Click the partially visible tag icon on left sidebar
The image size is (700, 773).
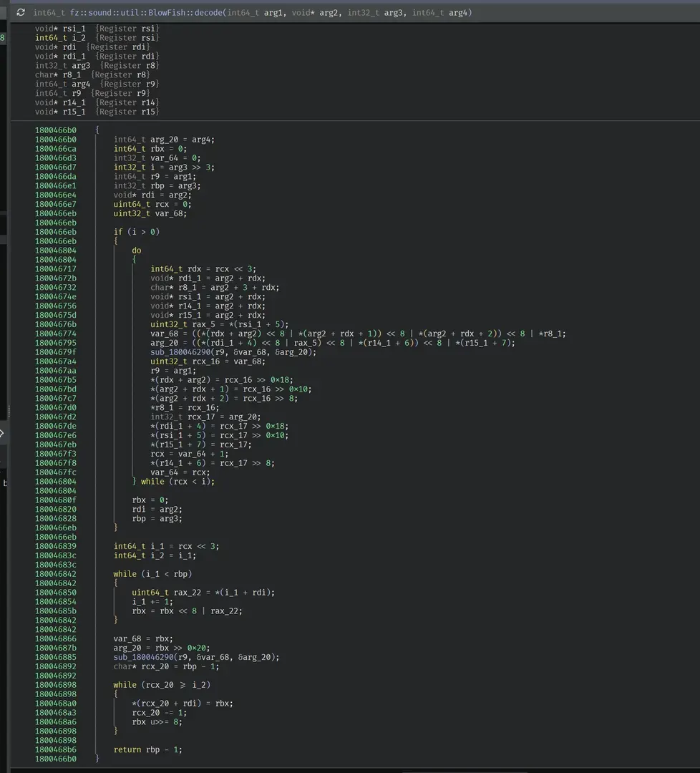pos(2,433)
